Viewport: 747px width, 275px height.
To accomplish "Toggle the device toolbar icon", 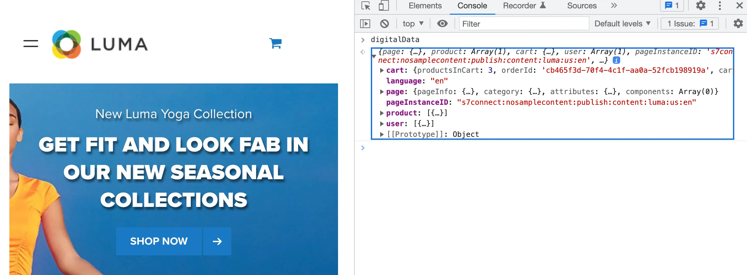I will 384,6.
